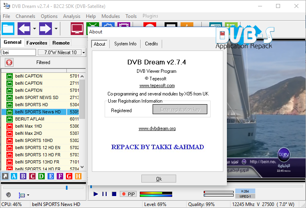Click the green TV antenna toolbar icon

point(93,25)
